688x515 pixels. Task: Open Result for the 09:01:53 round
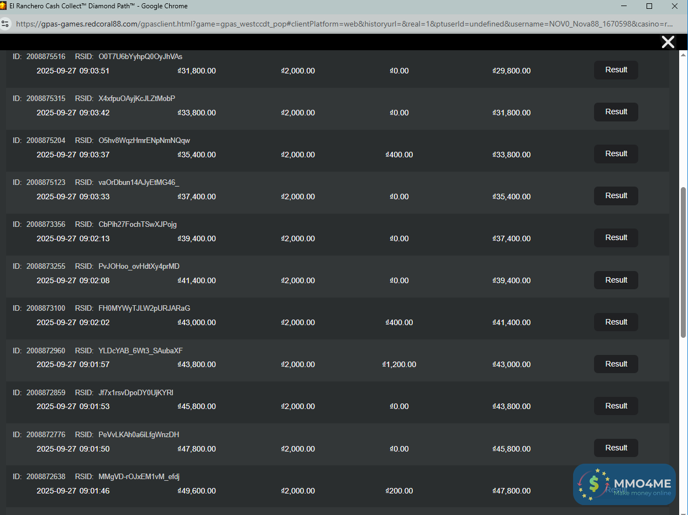click(x=616, y=406)
